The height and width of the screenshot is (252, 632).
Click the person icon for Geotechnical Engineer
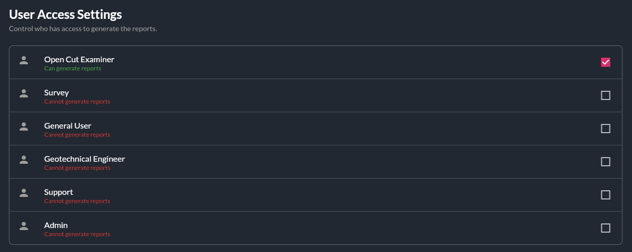24,160
